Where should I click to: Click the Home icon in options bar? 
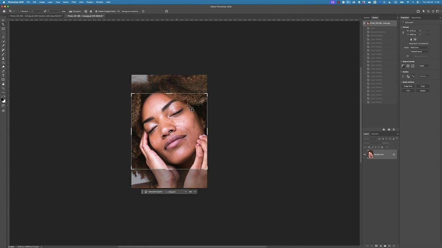pos(4,11)
